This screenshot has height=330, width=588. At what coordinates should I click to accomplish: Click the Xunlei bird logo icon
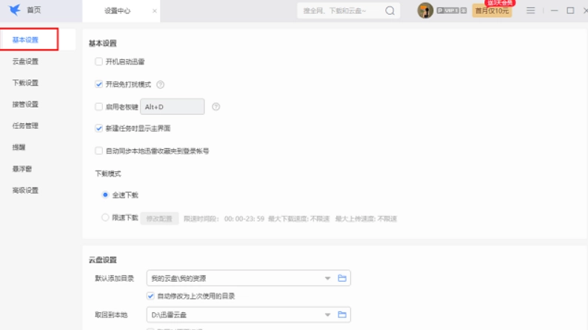click(x=14, y=10)
